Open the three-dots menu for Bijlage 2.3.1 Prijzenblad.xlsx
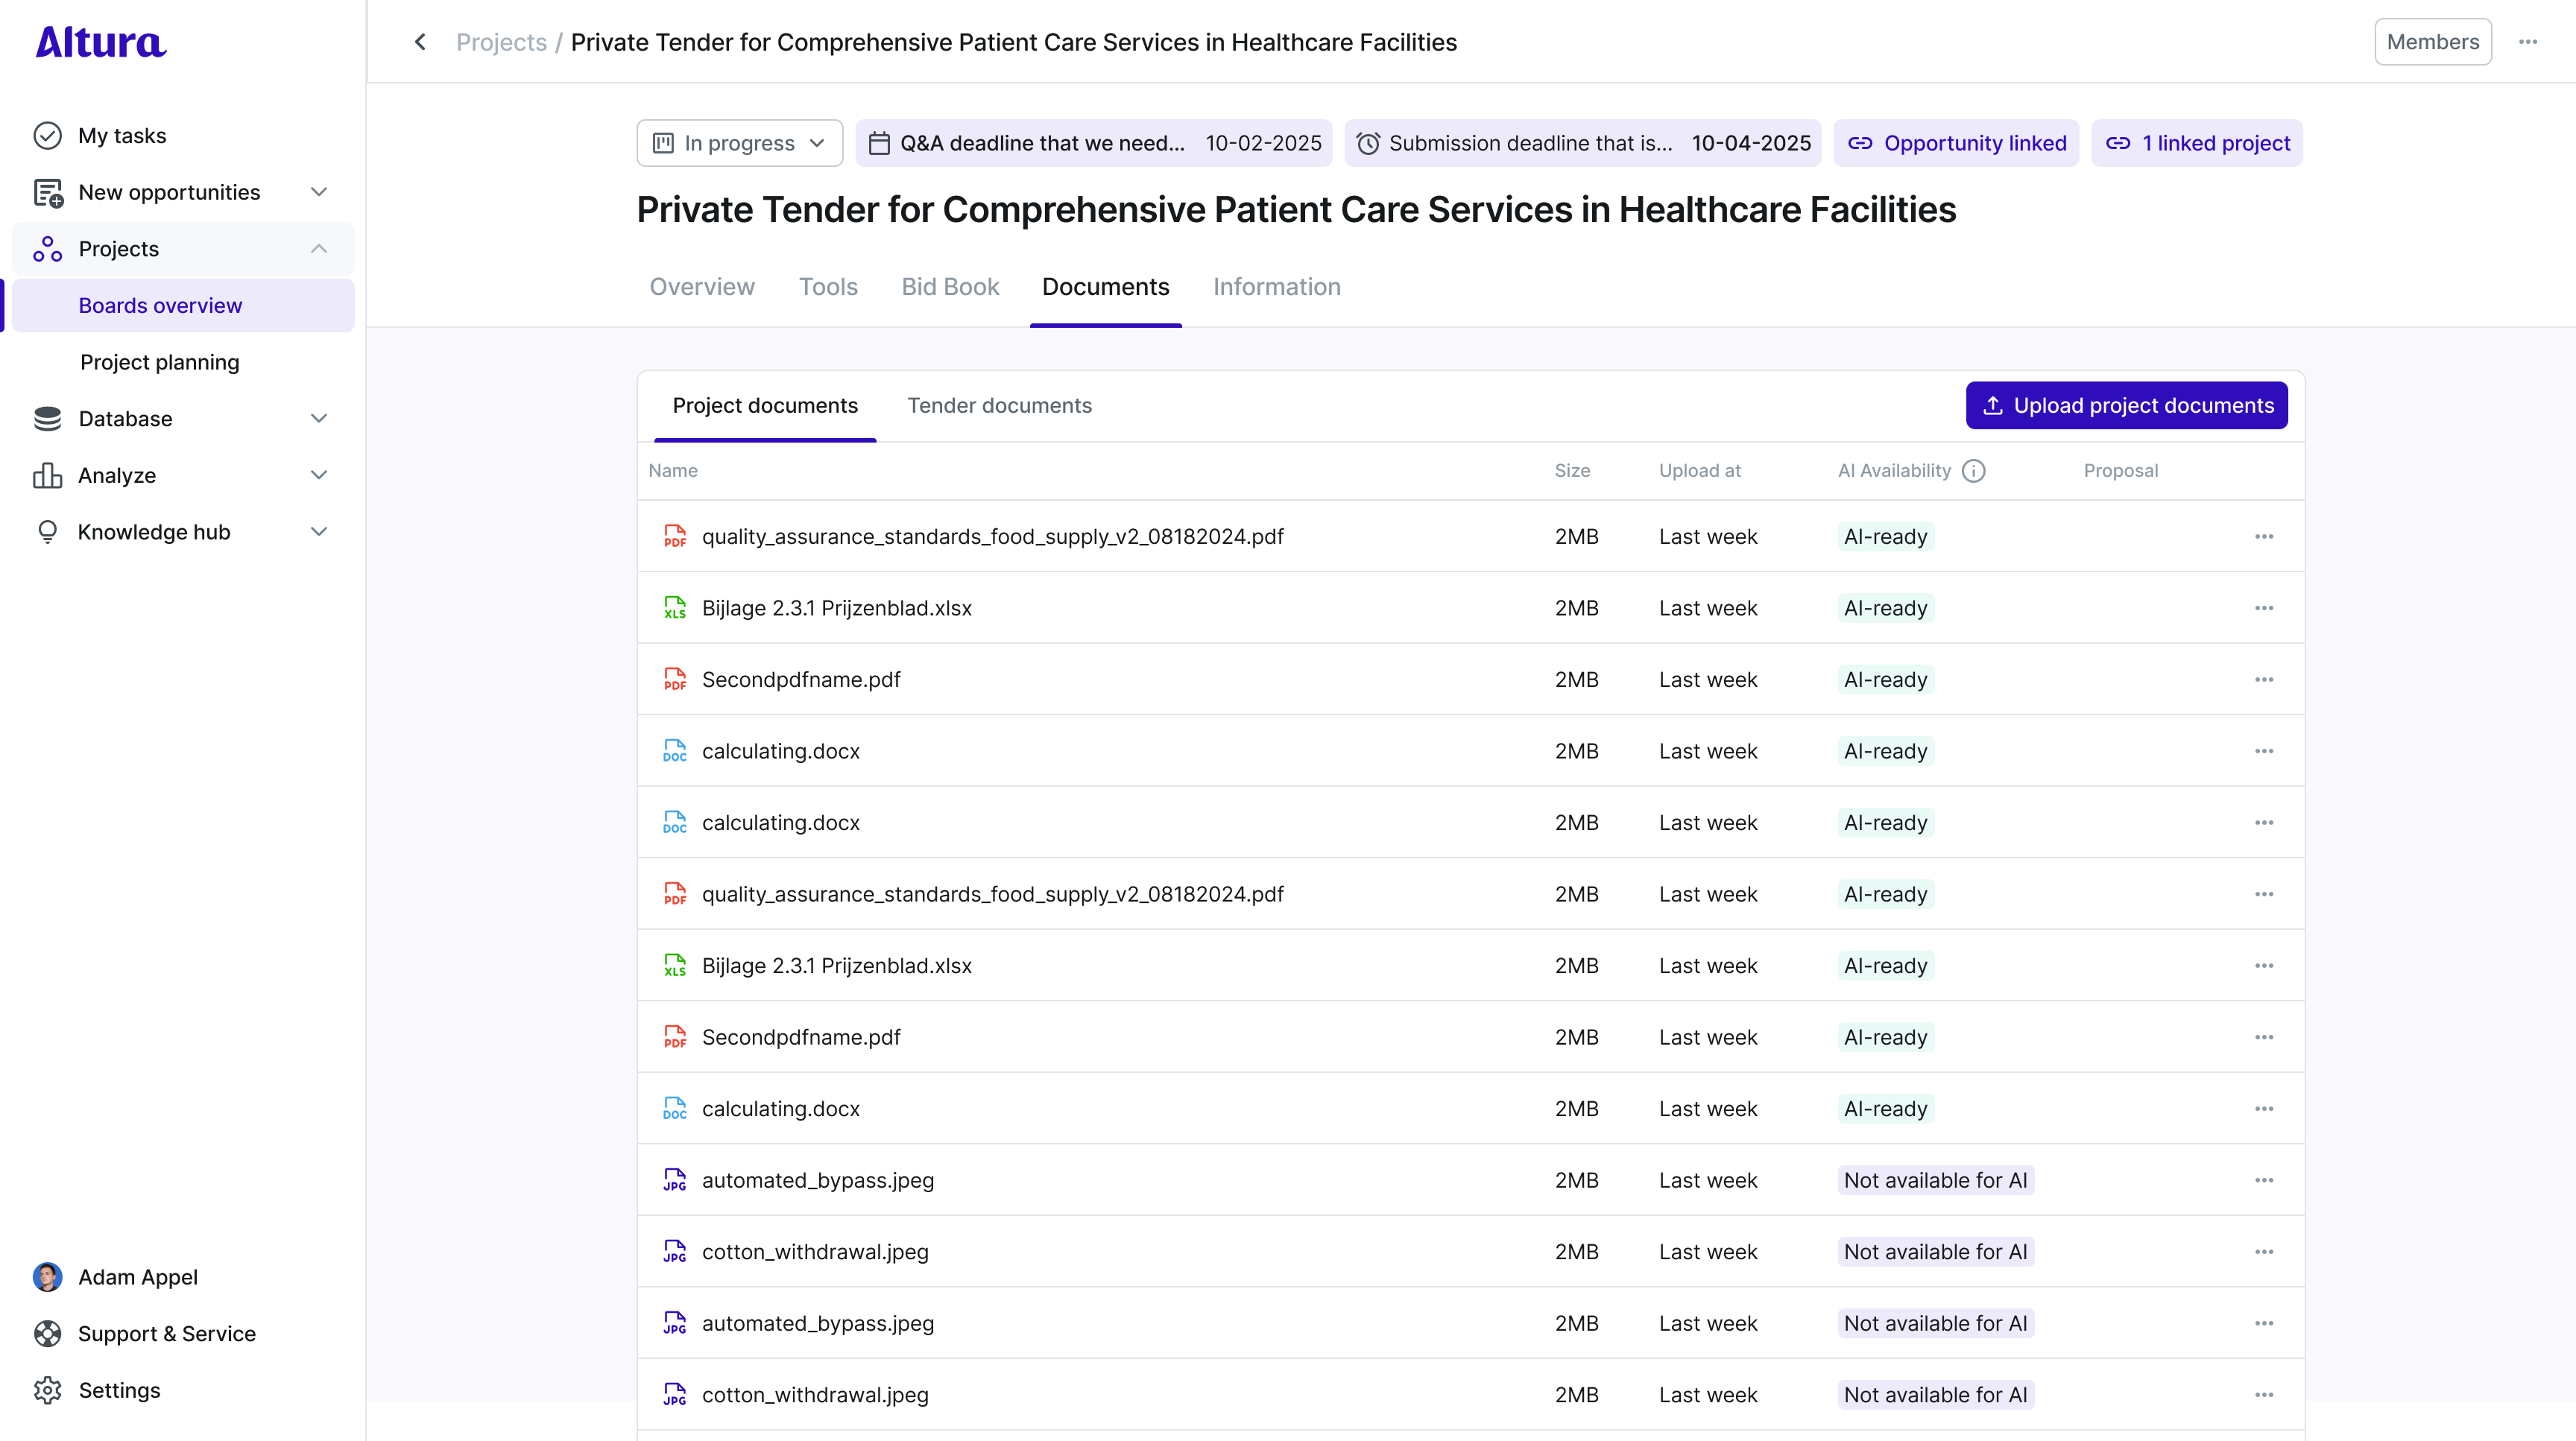Viewport: 2576px width, 1441px height. coord(2263,607)
